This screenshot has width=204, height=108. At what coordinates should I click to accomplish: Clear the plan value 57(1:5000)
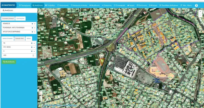[32, 47]
